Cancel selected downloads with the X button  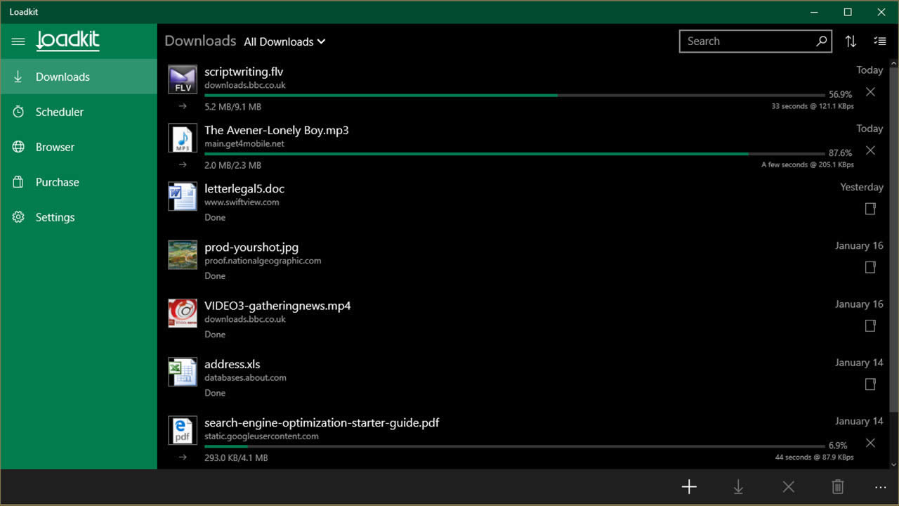[x=788, y=486]
